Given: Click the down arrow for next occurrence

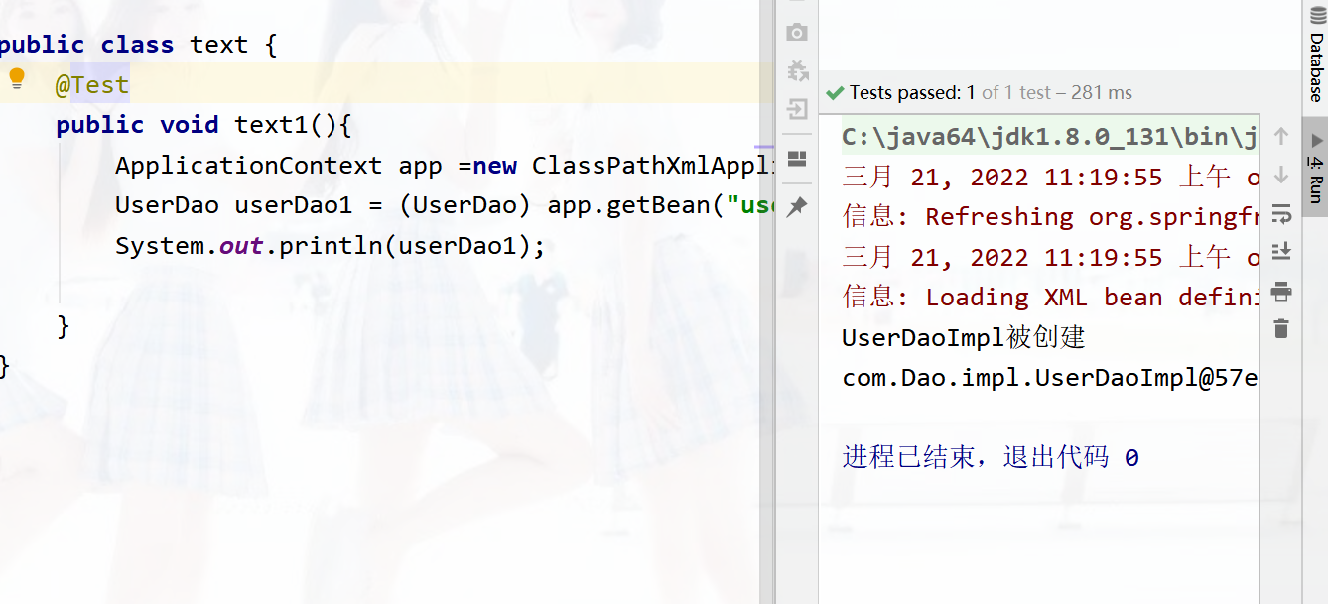Looking at the screenshot, I should (x=1280, y=174).
